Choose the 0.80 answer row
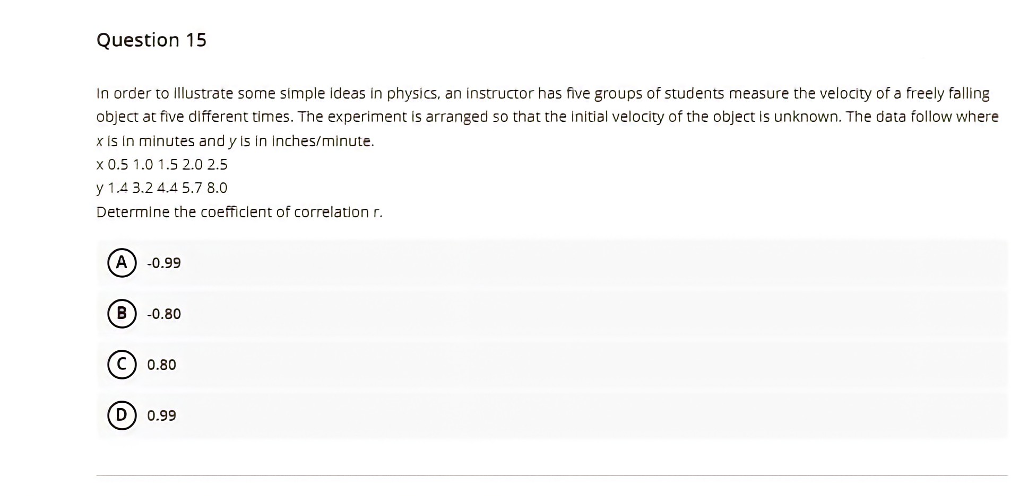This screenshot has width=1036, height=496. (478, 364)
